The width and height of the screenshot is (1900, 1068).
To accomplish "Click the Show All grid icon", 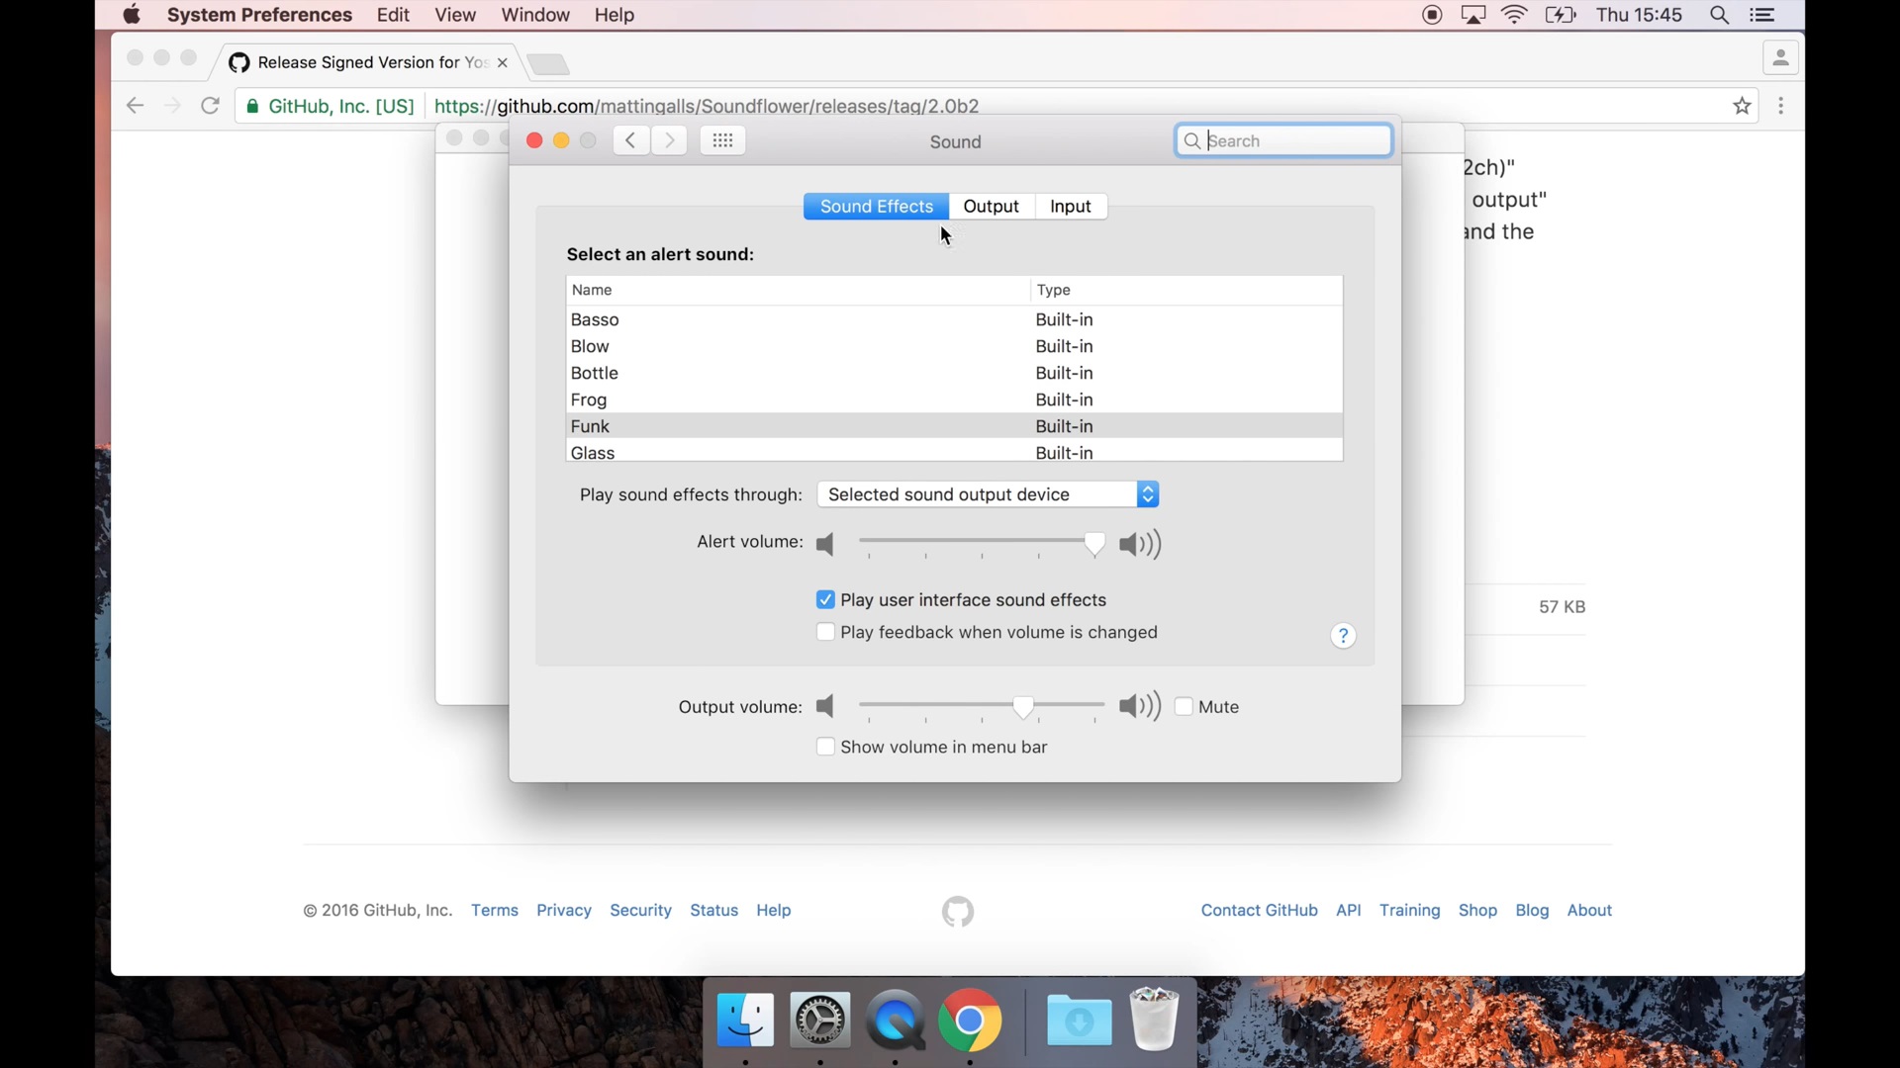I will (x=722, y=139).
